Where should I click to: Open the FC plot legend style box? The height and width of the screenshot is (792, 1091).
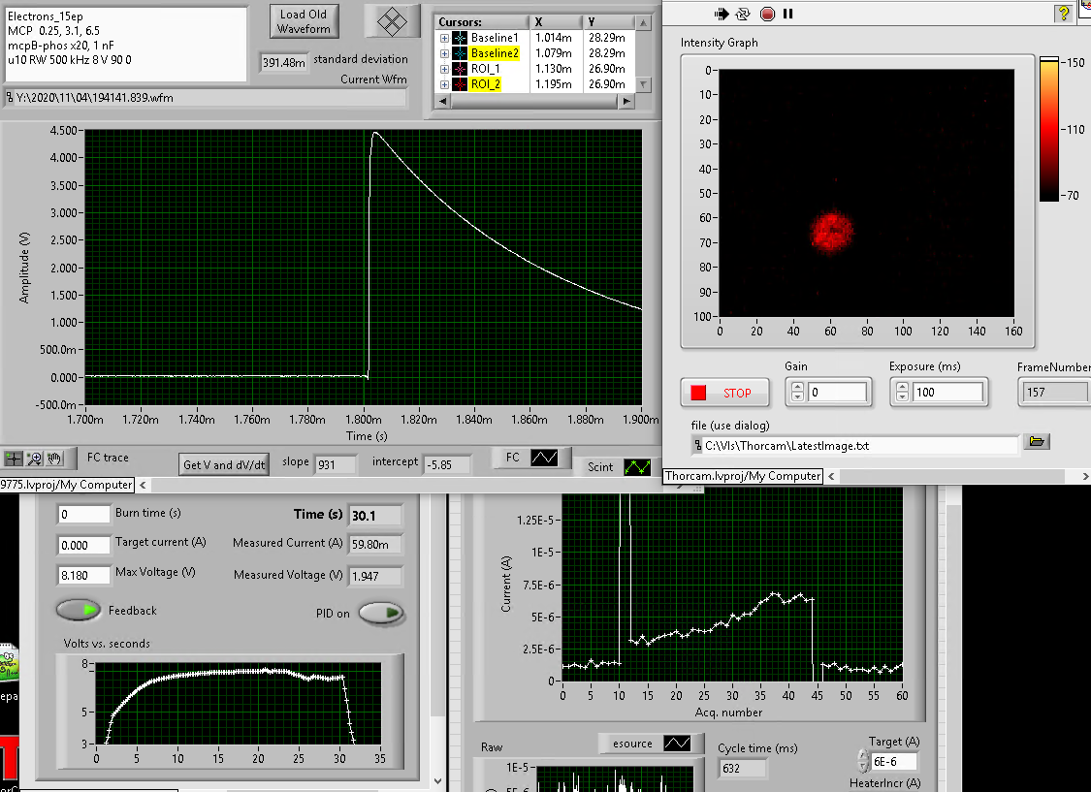544,458
